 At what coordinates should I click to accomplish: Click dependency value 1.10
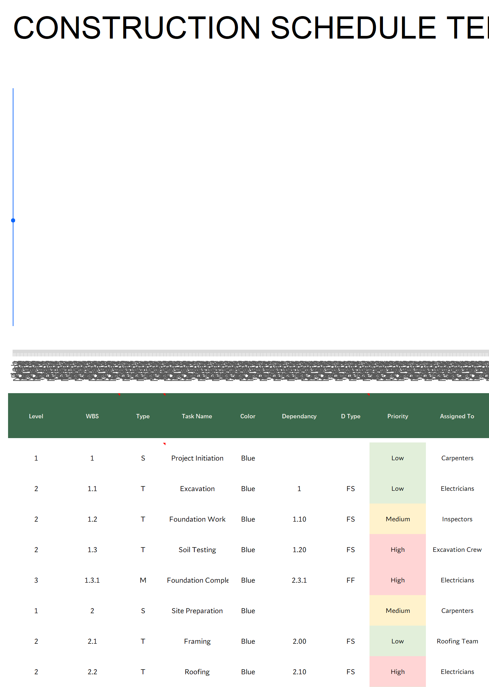pyautogui.click(x=299, y=519)
